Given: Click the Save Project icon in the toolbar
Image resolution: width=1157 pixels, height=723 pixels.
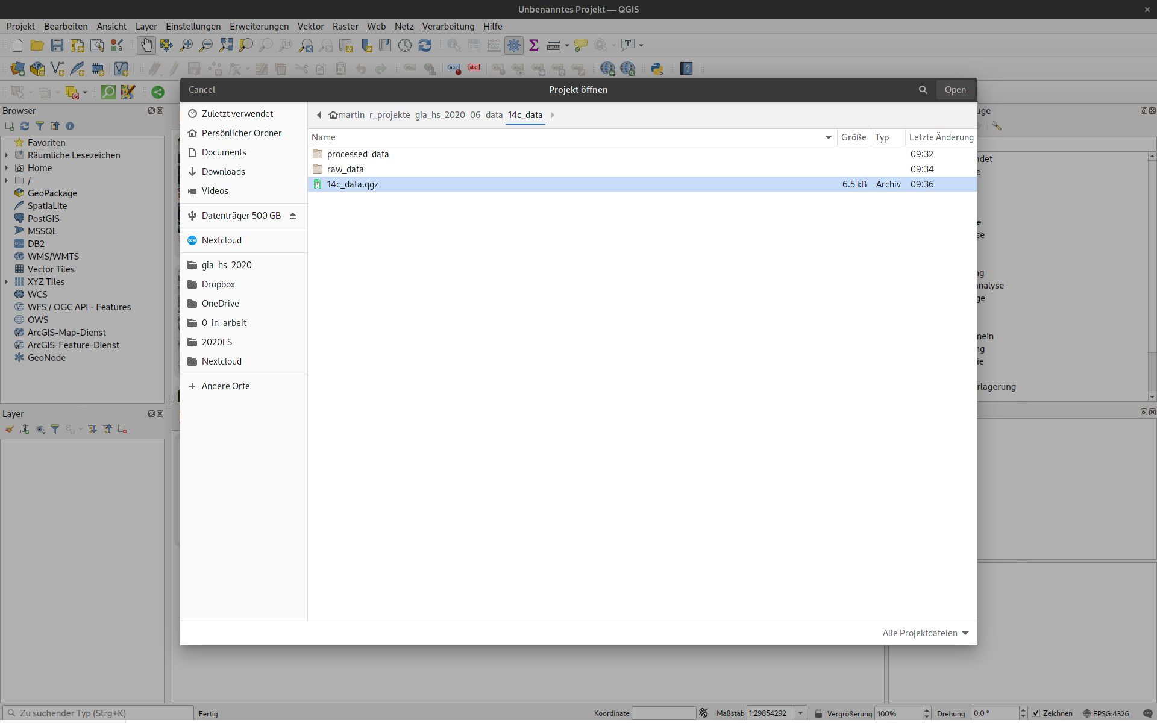Looking at the screenshot, I should [x=57, y=45].
